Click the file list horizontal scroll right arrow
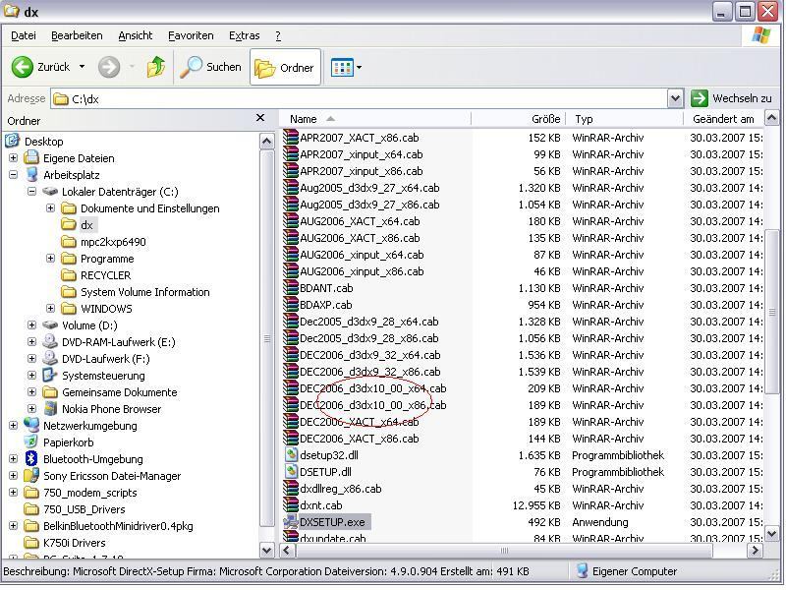The width and height of the screenshot is (786, 590). [x=755, y=551]
